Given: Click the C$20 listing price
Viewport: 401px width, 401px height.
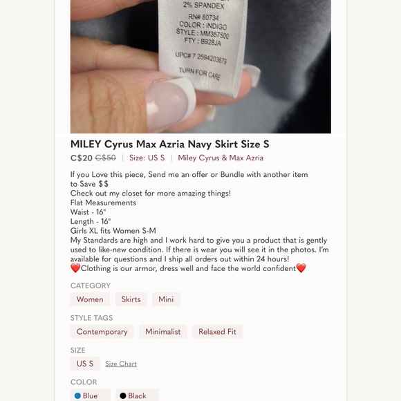Looking at the screenshot, I should (82, 158).
